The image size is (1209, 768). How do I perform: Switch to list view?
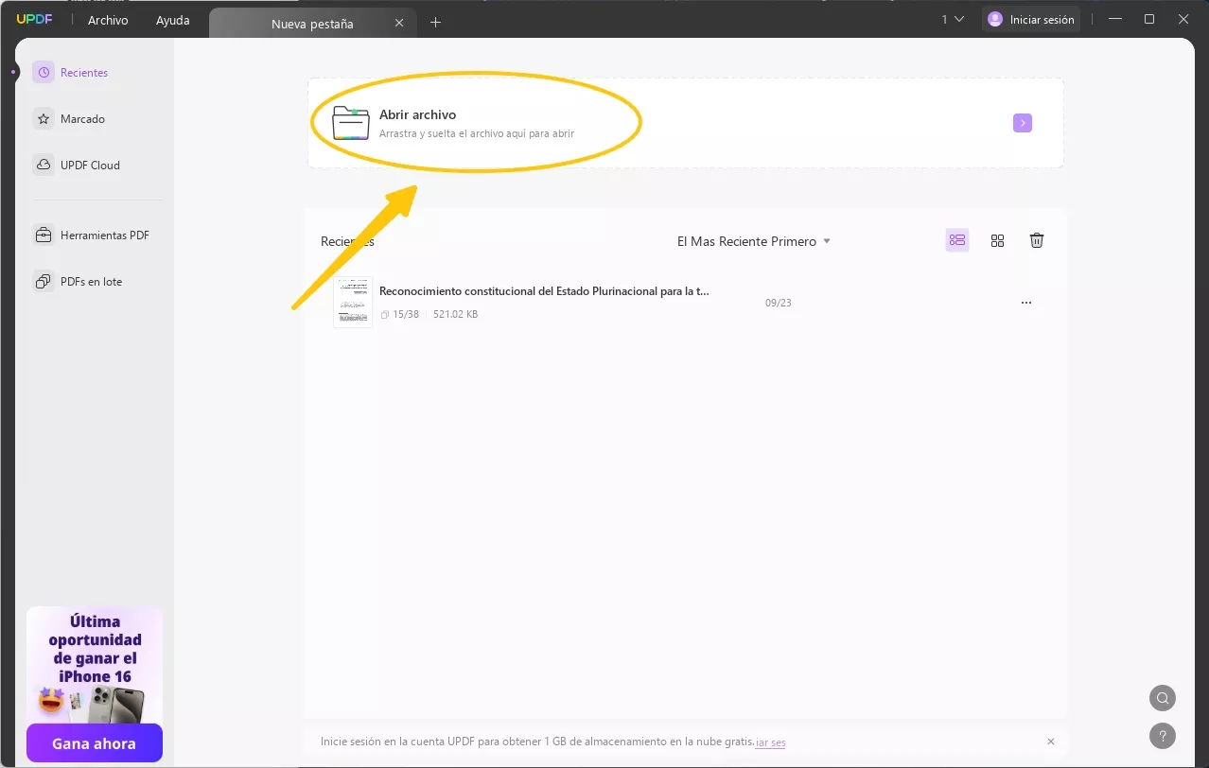coord(957,240)
